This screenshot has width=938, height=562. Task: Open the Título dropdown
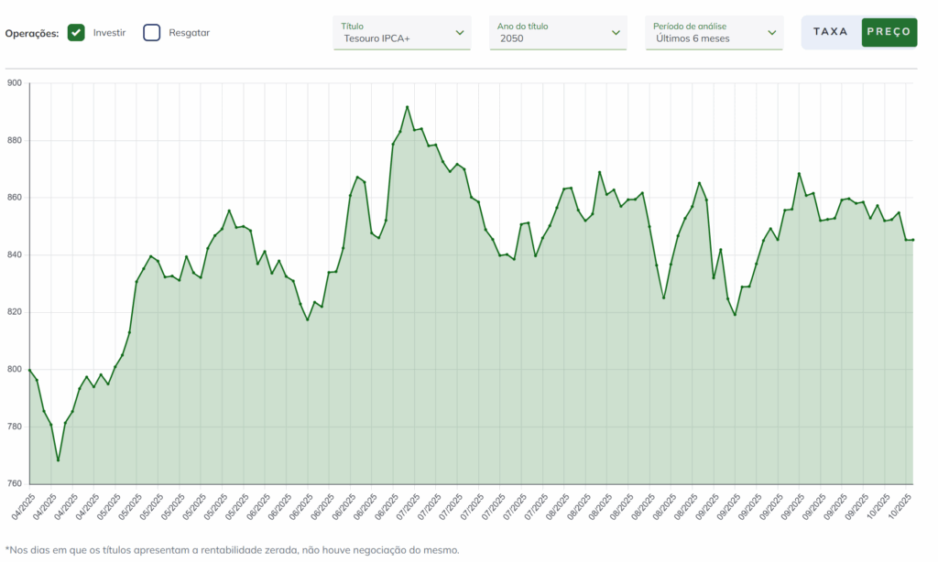402,33
